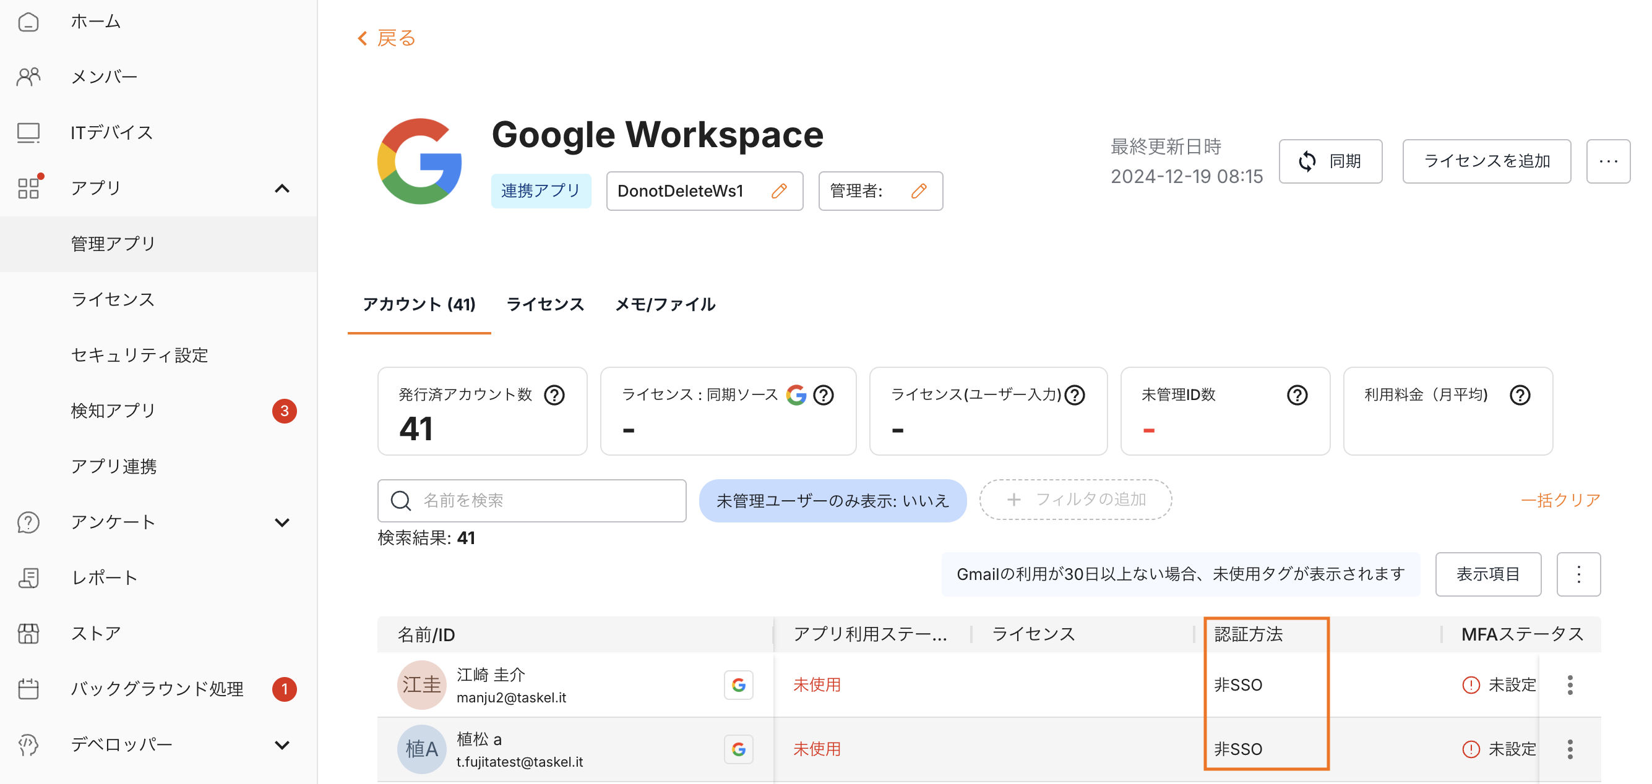
Task: Edit the DonotDeleteWs1 workspace name pencil icon
Action: pos(778,191)
